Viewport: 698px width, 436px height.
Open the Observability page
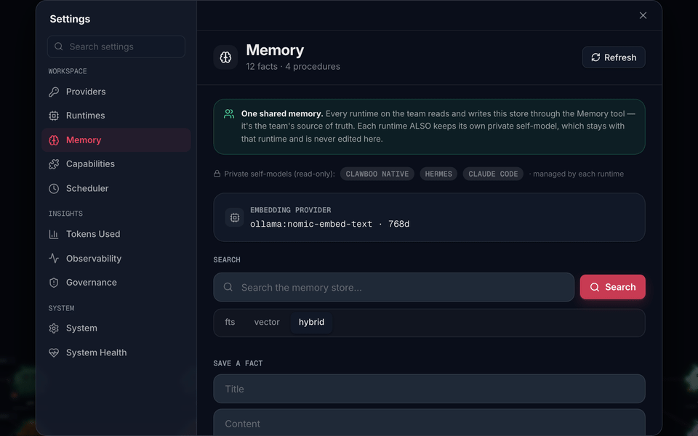tap(116, 259)
